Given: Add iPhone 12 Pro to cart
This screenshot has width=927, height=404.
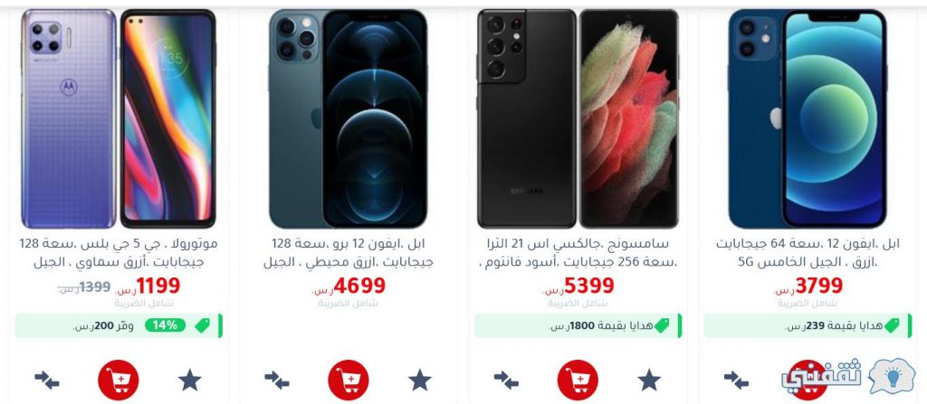Looking at the screenshot, I should (x=349, y=380).
